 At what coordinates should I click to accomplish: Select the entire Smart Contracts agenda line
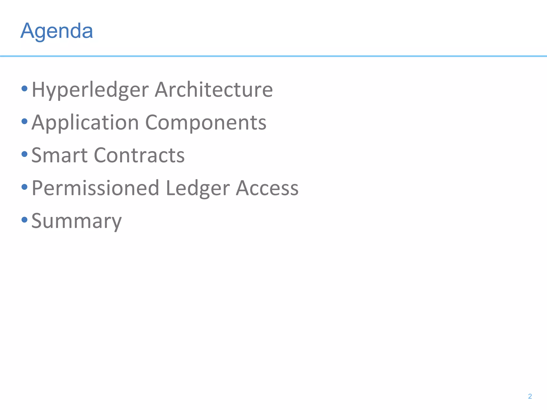click(x=108, y=155)
